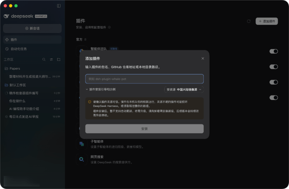Click the HARNESS badge
Image resolution: width=289 pixels, height=189 pixels.
coord(41,16)
